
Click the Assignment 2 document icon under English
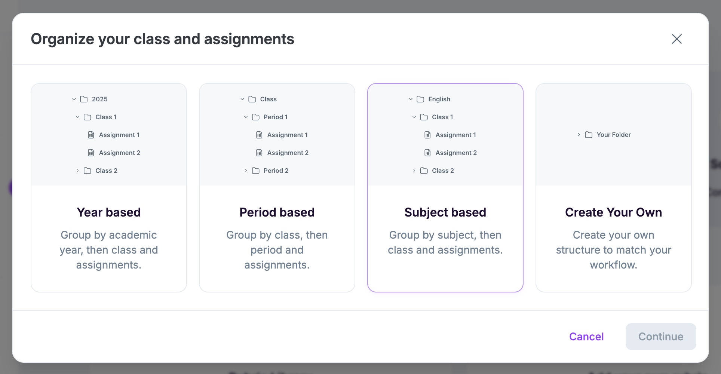pos(427,153)
